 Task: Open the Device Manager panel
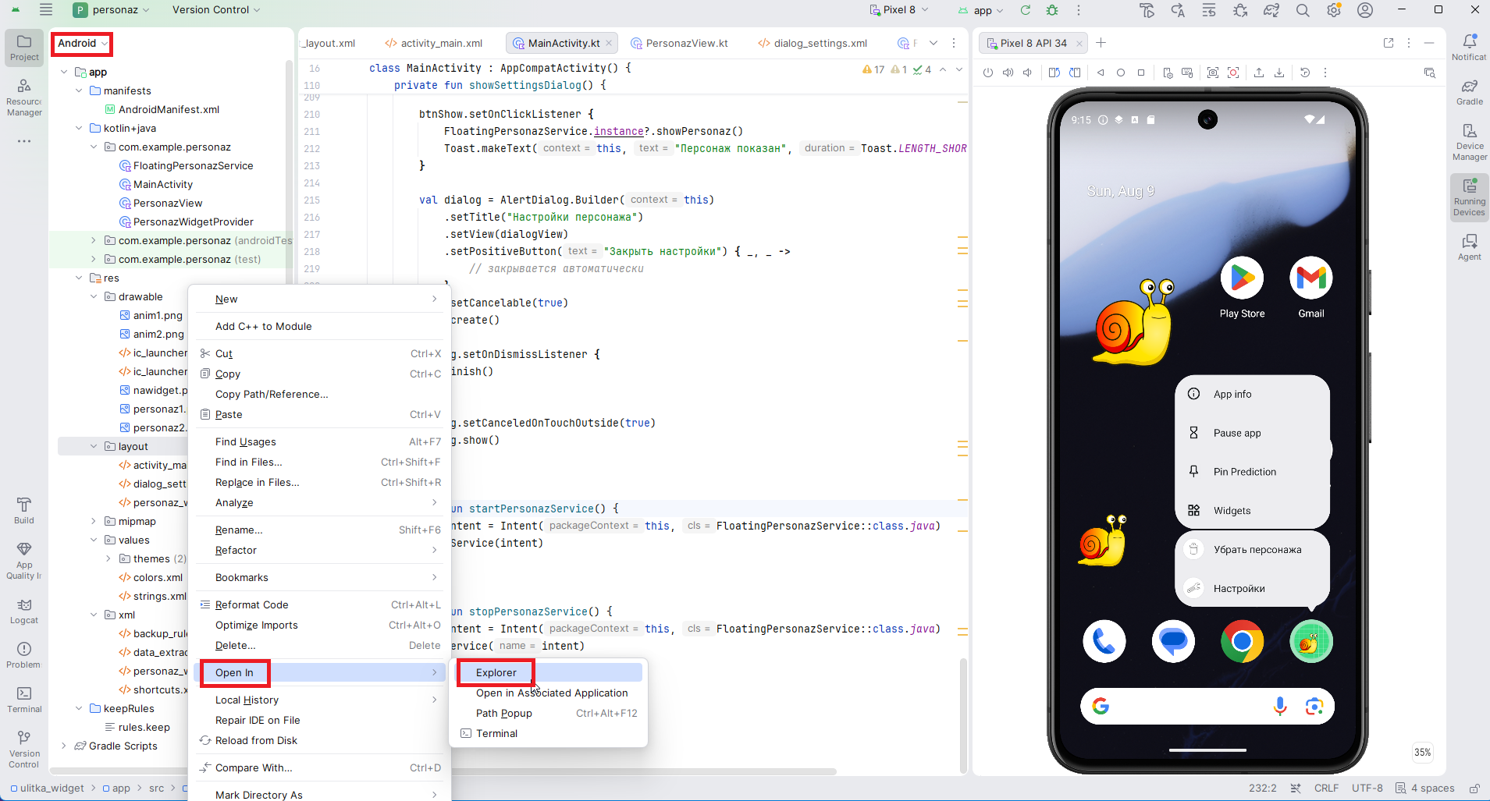point(1469,141)
